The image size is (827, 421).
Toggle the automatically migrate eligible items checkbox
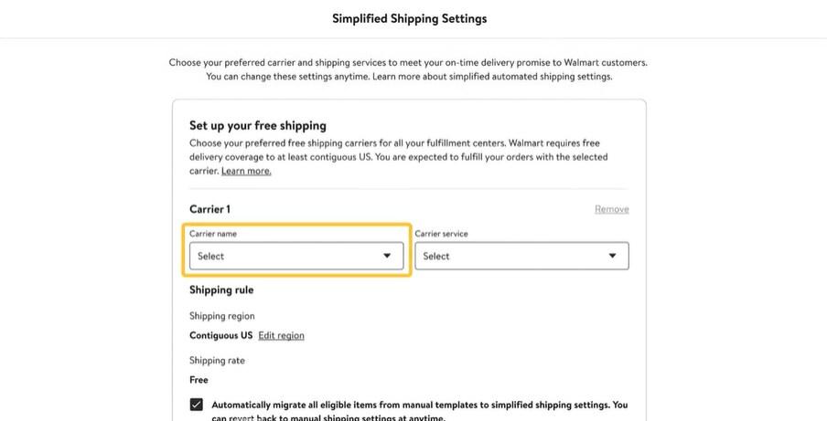(197, 405)
